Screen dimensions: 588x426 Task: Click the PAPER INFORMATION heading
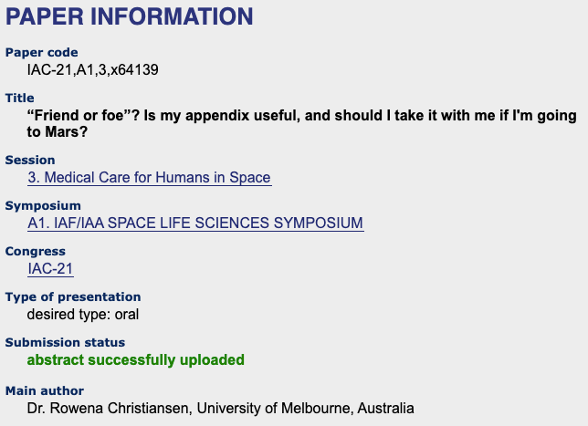(130, 18)
